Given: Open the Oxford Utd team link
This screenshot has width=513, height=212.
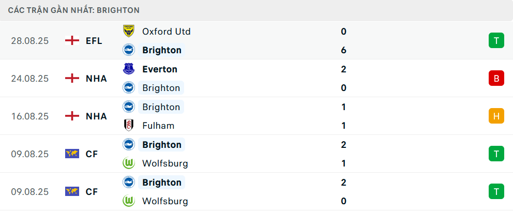Looking at the screenshot, I should coord(167,32).
